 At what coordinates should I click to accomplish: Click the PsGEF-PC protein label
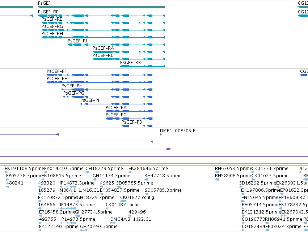tap(116, 115)
